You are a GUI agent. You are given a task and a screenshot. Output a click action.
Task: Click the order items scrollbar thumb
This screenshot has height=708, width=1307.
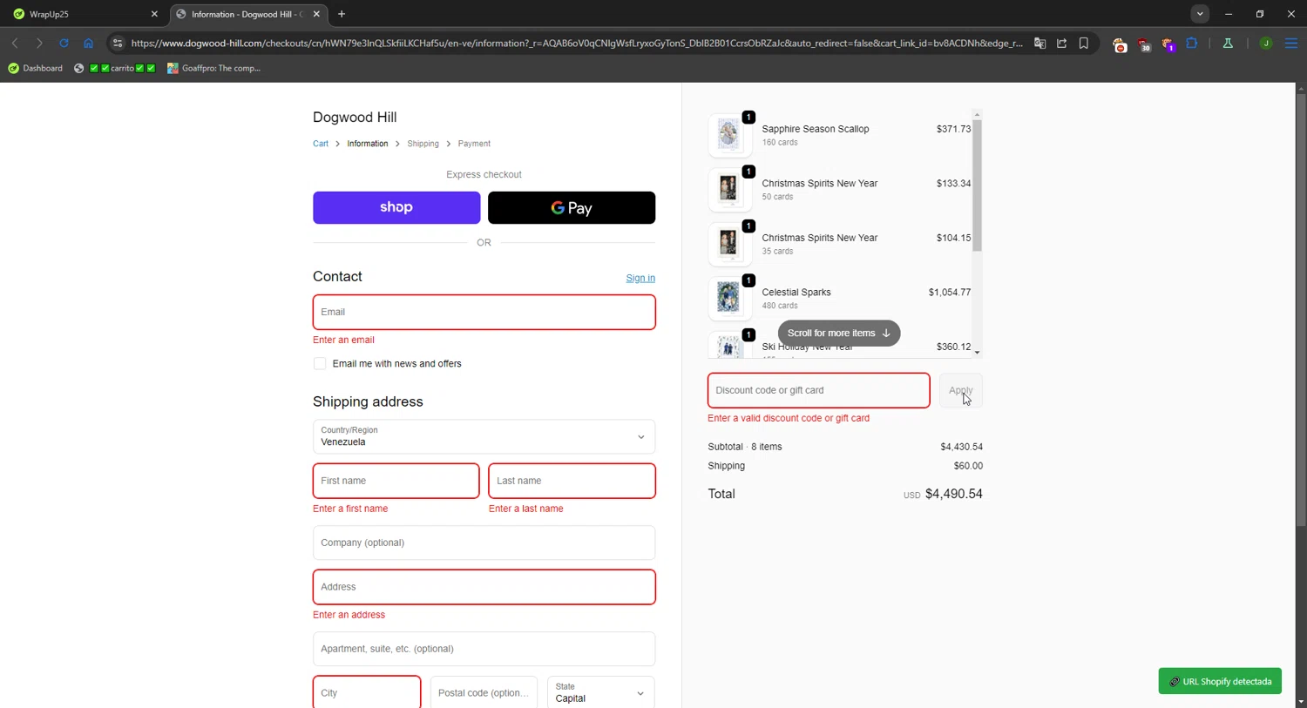point(977,185)
